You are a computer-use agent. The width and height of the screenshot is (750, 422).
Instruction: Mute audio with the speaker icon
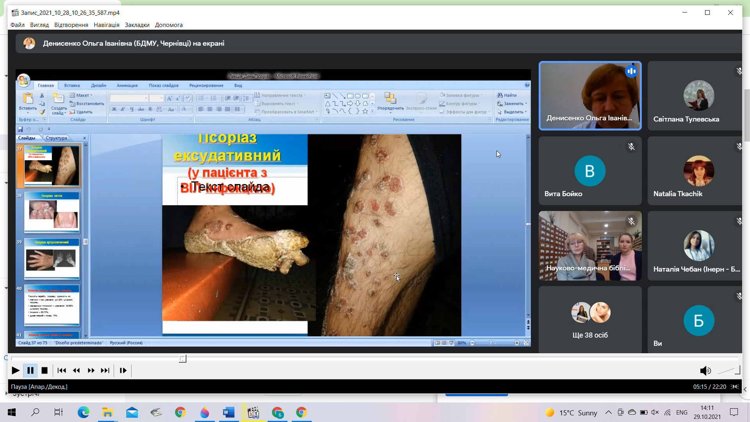pos(705,370)
